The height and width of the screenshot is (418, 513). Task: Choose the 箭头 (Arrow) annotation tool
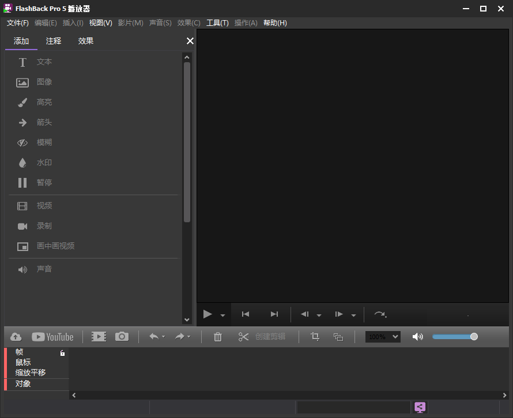click(44, 122)
